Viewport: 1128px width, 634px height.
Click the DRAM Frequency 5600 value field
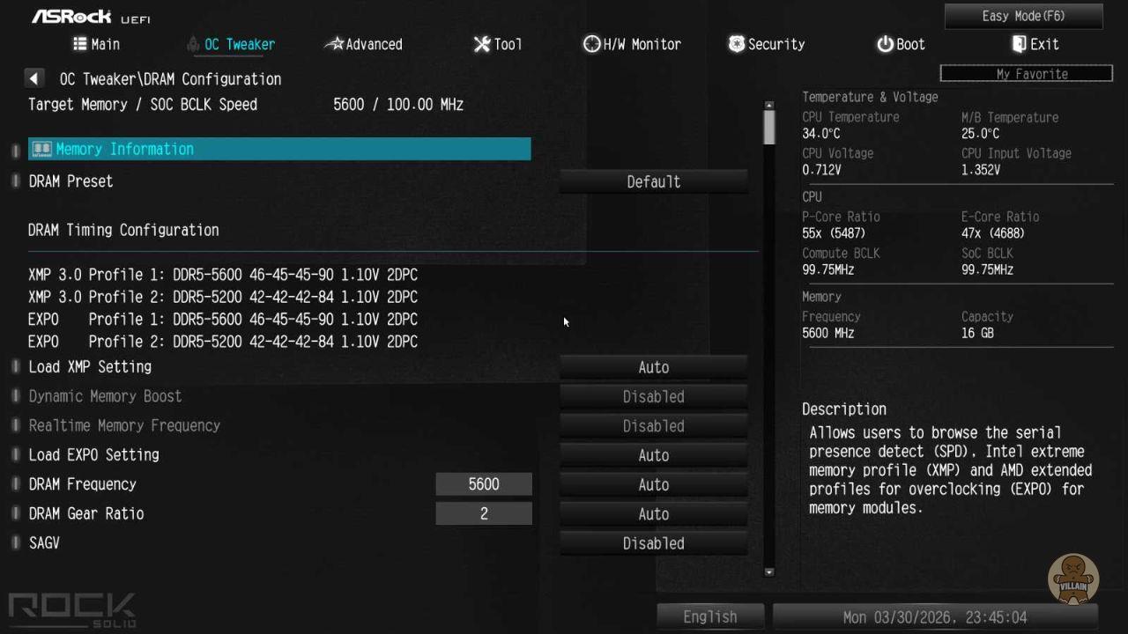coord(484,484)
